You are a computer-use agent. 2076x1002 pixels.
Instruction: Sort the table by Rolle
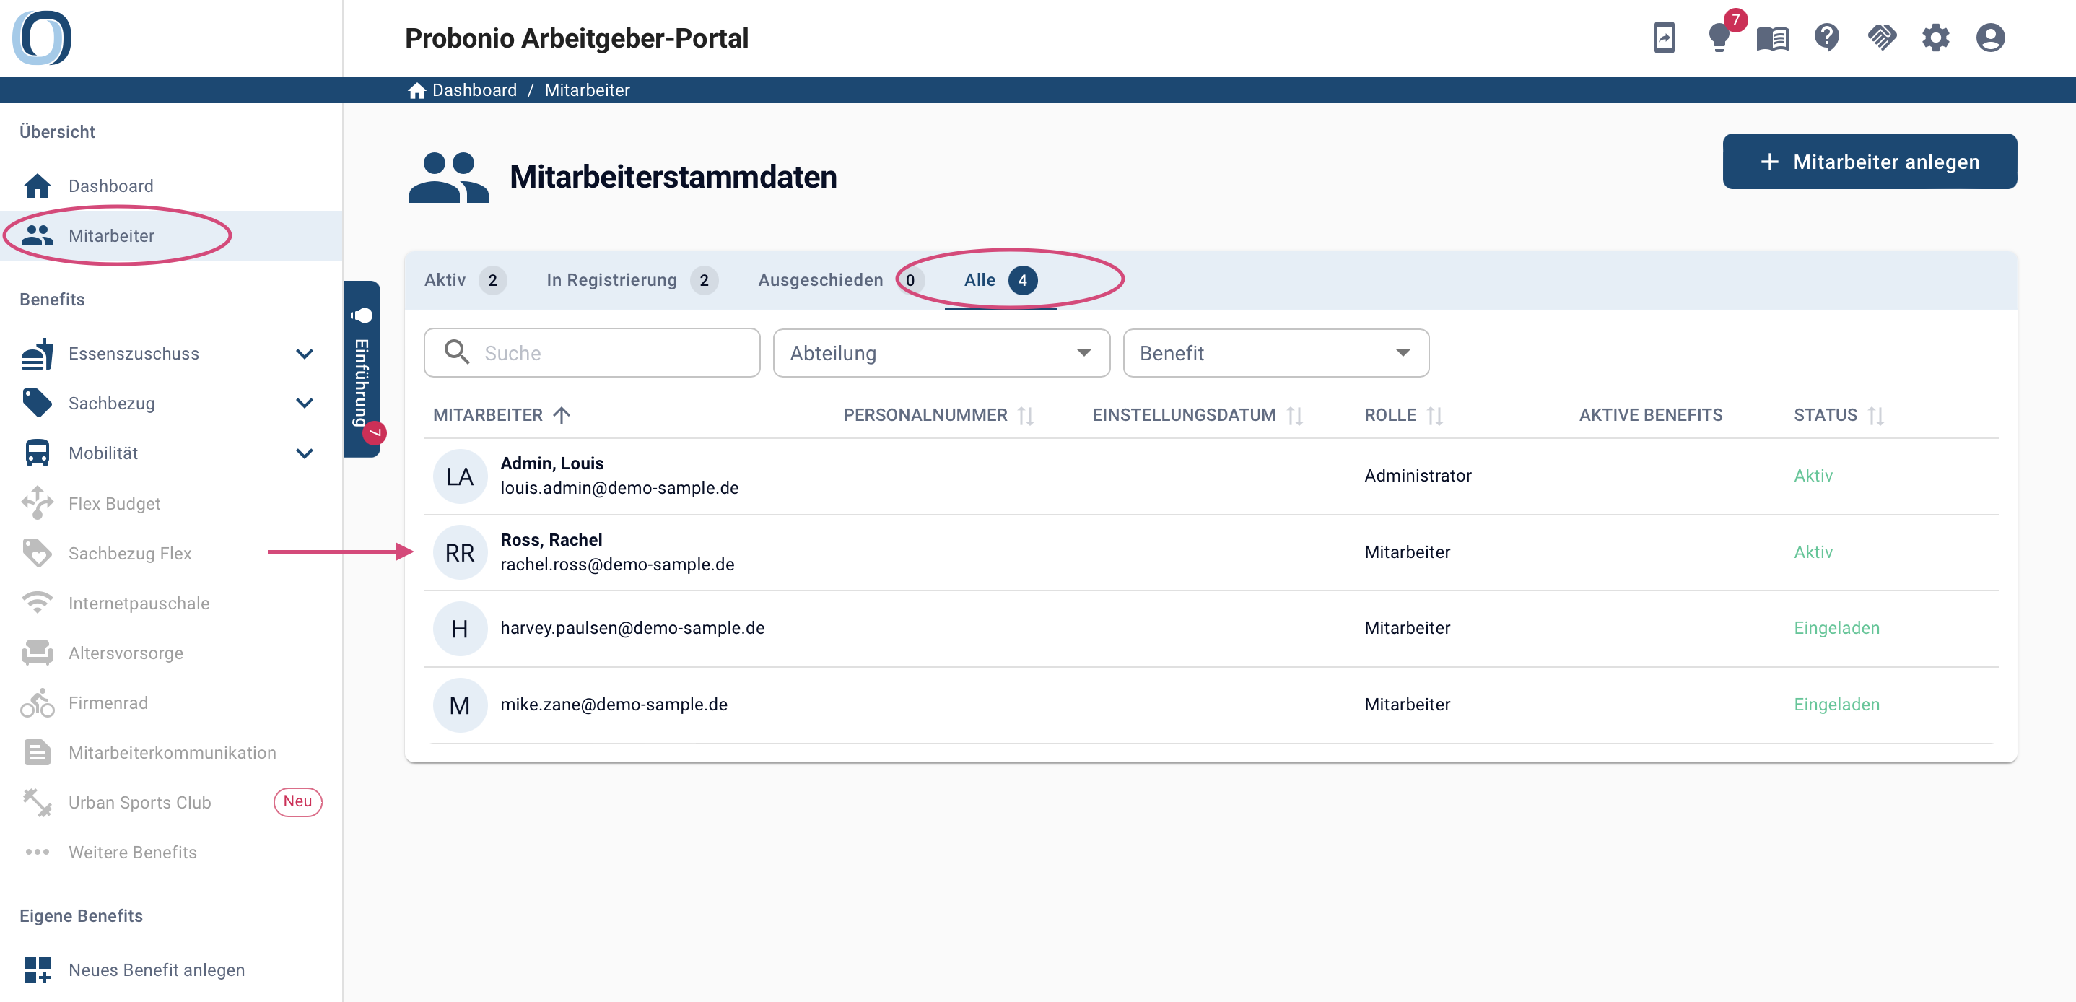point(1403,415)
